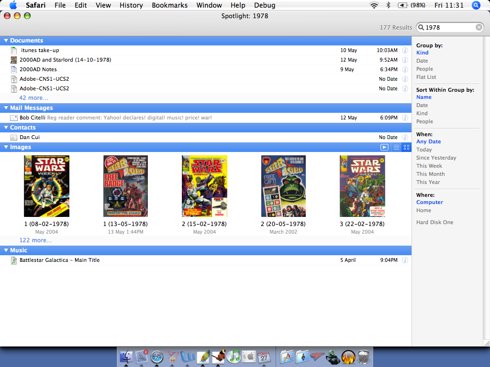Open Mail from the Dock
The image size is (490, 367).
[141, 356]
